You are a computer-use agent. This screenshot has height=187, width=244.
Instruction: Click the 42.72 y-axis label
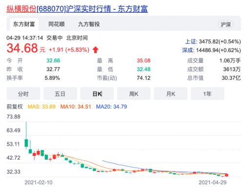click(14, 158)
